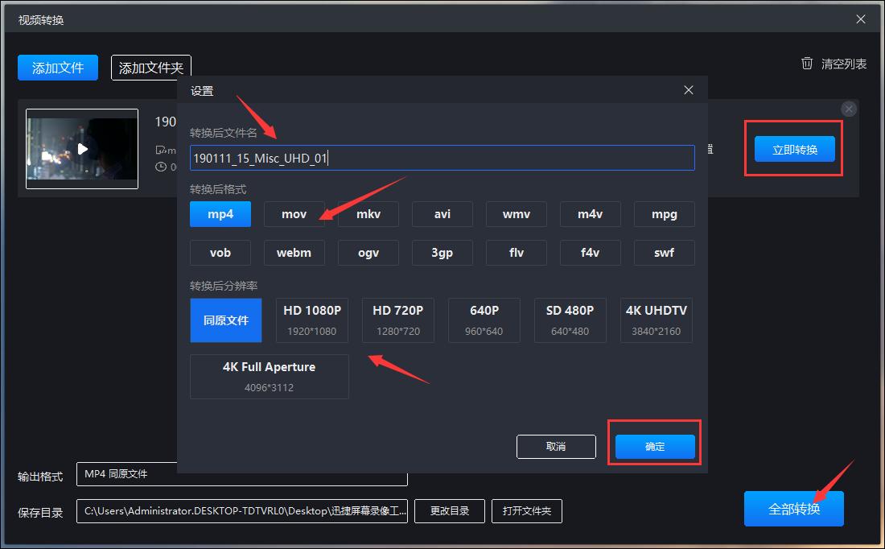This screenshot has width=885, height=549.
Task: Choose swf format option
Action: pyautogui.click(x=664, y=253)
